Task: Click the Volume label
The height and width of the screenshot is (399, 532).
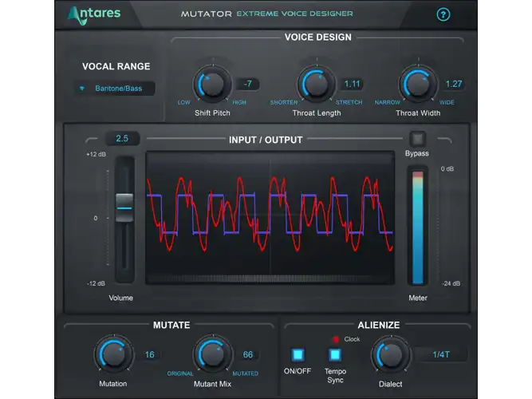Action: pos(120,298)
